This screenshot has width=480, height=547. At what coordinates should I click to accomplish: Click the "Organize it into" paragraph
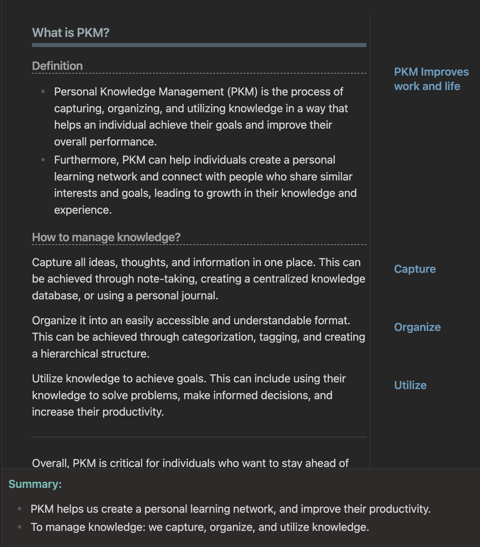[198, 337]
